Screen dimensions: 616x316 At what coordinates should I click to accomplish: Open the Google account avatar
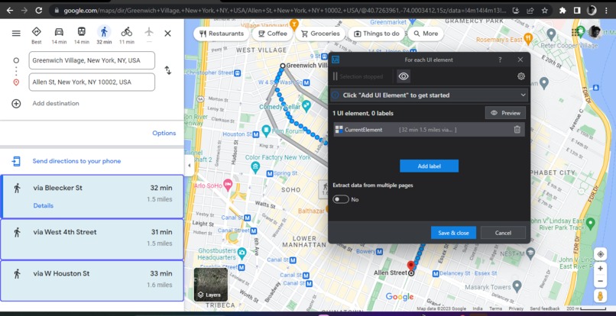tap(595, 32)
